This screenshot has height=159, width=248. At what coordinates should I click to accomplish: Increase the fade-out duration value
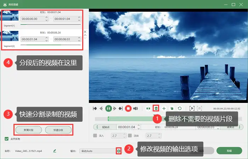tap(159, 135)
